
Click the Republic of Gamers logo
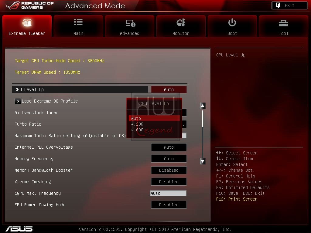click(30, 5)
